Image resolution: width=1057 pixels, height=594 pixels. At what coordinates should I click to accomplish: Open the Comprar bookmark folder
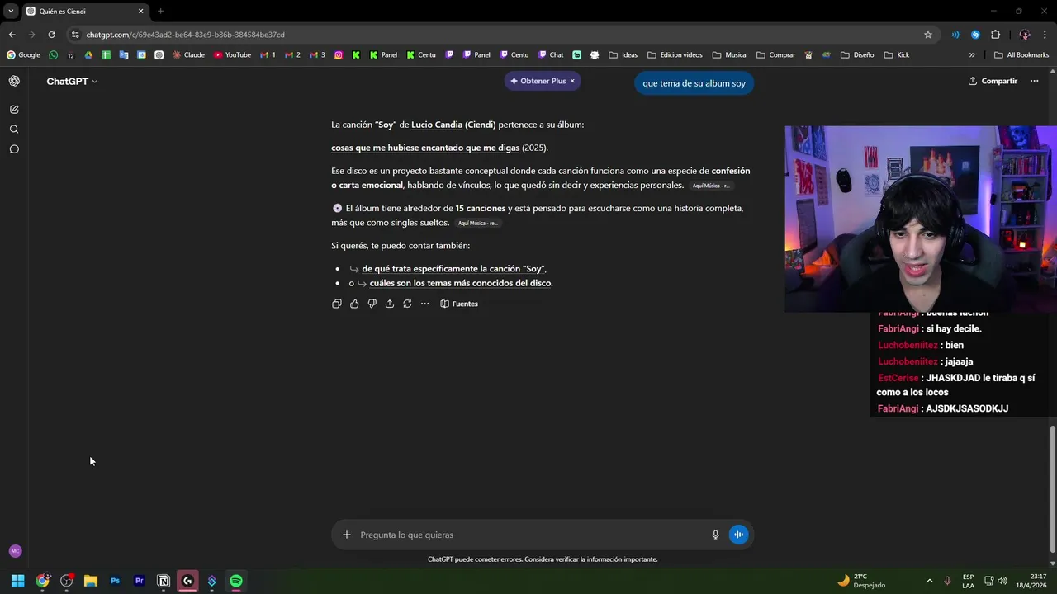(775, 55)
